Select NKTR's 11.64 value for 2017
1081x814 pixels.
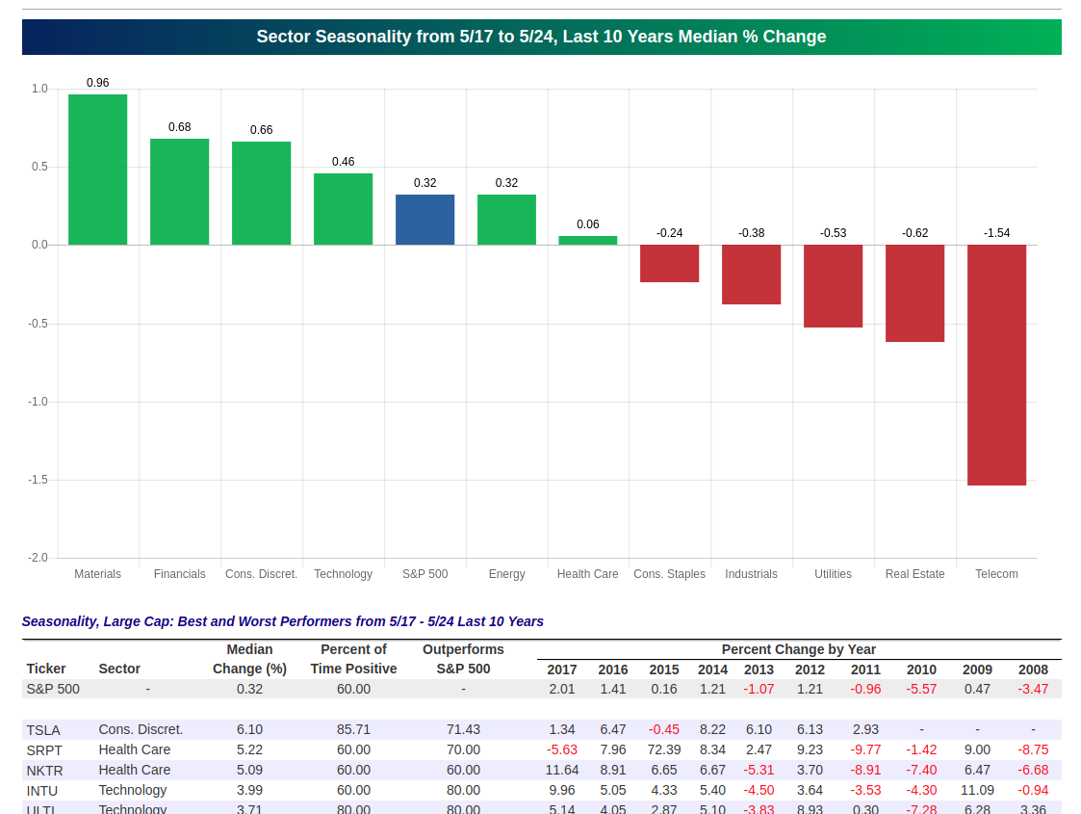562,770
